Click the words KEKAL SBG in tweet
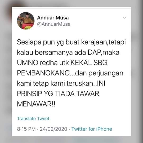The height and width of the screenshot is (143, 143). [89, 63]
